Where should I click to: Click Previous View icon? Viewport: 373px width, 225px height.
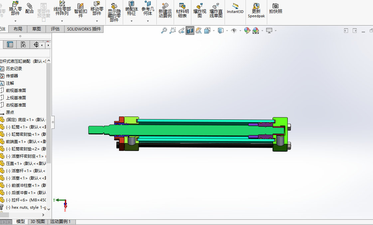point(181,31)
